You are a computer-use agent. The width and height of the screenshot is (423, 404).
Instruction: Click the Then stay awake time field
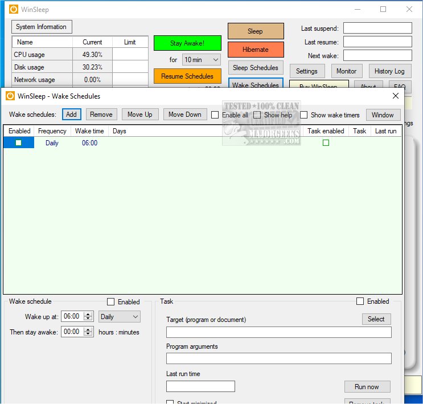click(x=72, y=332)
